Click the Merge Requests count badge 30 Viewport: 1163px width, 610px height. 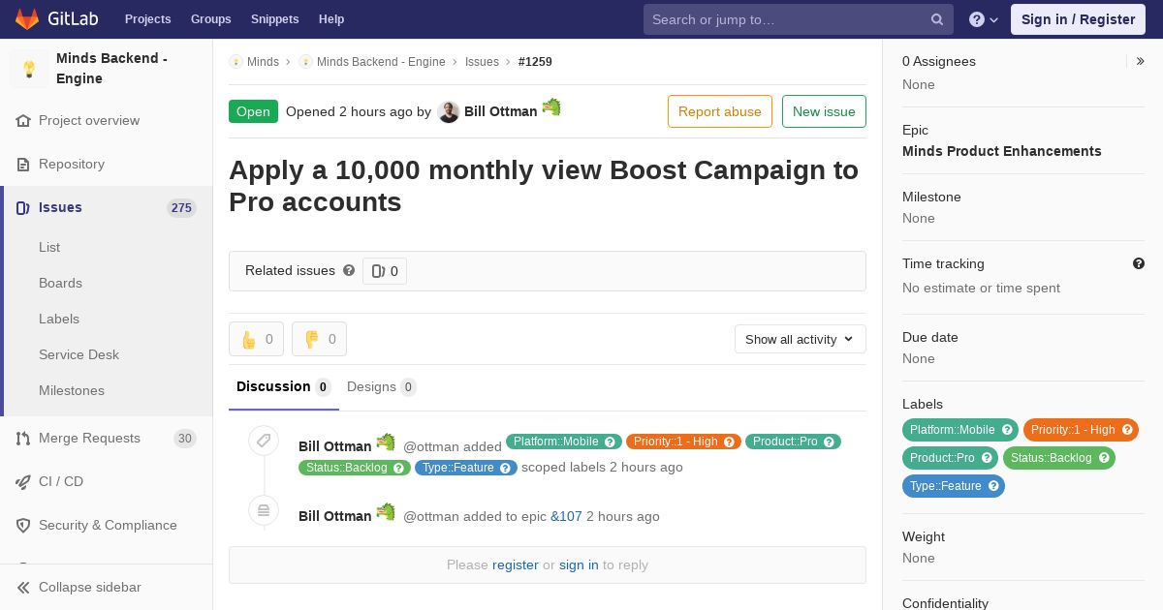pyautogui.click(x=184, y=439)
